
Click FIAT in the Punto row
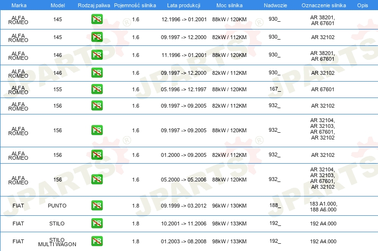[18, 206]
